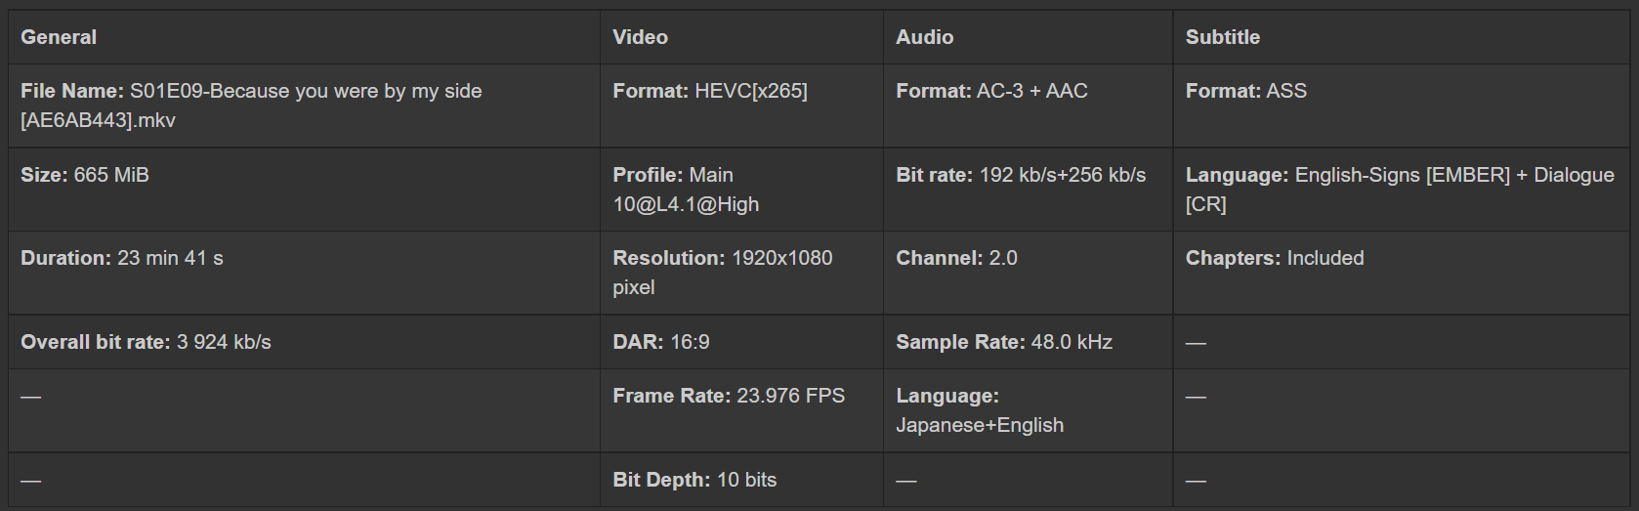Click the Sample Rate 48.0 kHz cell
1639x511 pixels.
click(x=1004, y=342)
